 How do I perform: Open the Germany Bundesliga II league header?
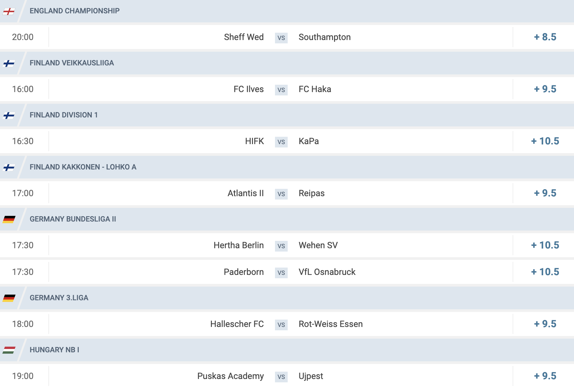pos(287,219)
